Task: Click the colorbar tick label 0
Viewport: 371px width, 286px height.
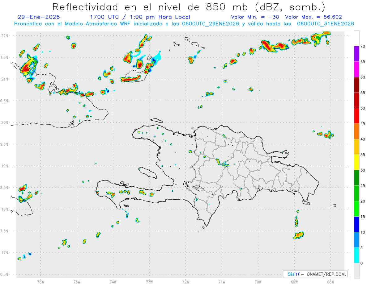Action: click(361, 263)
